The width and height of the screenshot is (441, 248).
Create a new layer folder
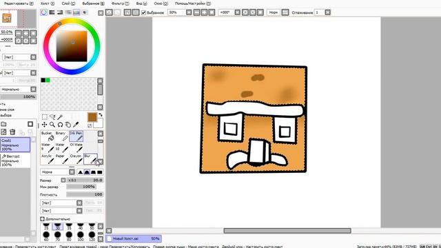(x=3, y=124)
